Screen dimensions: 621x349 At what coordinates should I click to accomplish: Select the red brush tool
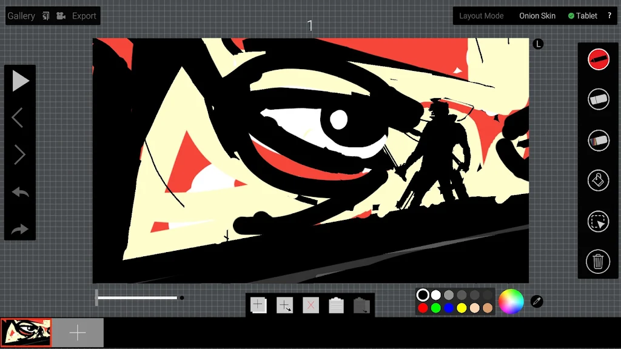click(598, 59)
